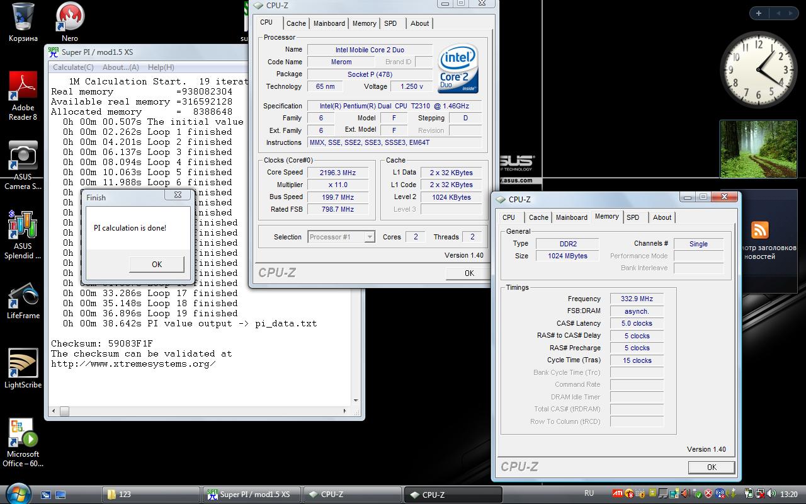This screenshot has width=806, height=504.
Task: Click Super PI horizontal scrollbar right arrow
Action: point(346,411)
